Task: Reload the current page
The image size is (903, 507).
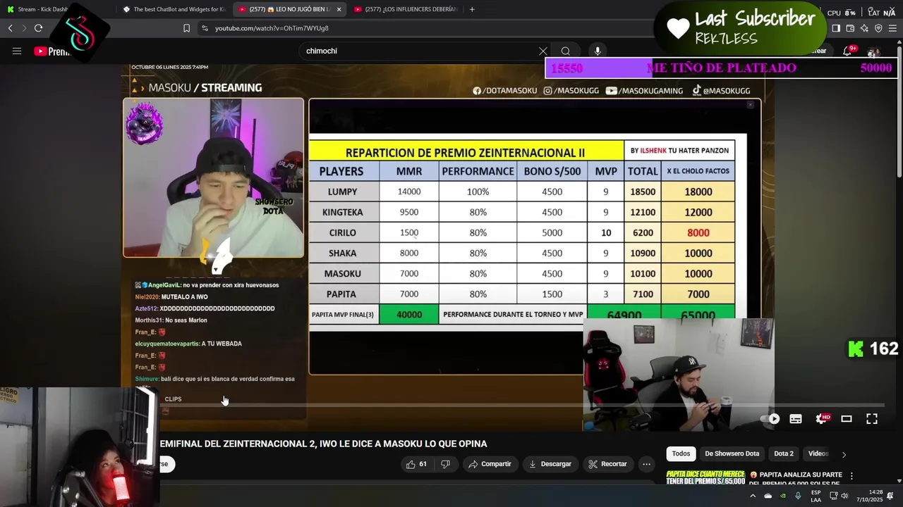Action: [38, 28]
